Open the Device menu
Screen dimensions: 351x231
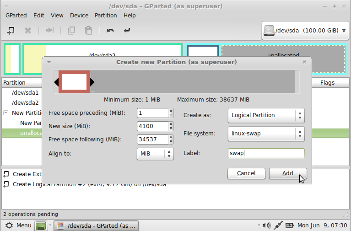point(79,16)
